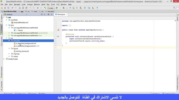
Task: Expand Gradle Scripts node
Action: click(x=4, y=59)
